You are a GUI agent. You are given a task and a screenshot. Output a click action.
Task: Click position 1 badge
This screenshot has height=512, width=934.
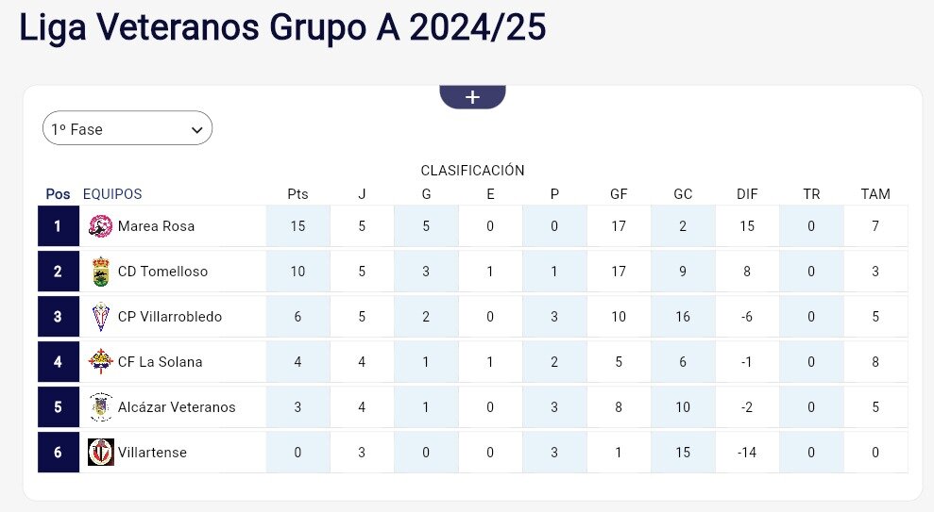pos(58,226)
